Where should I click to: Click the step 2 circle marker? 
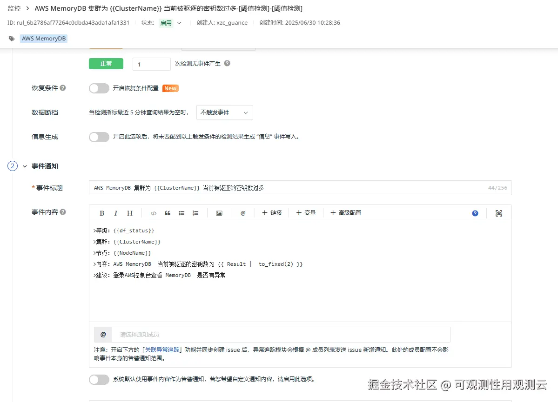13,166
